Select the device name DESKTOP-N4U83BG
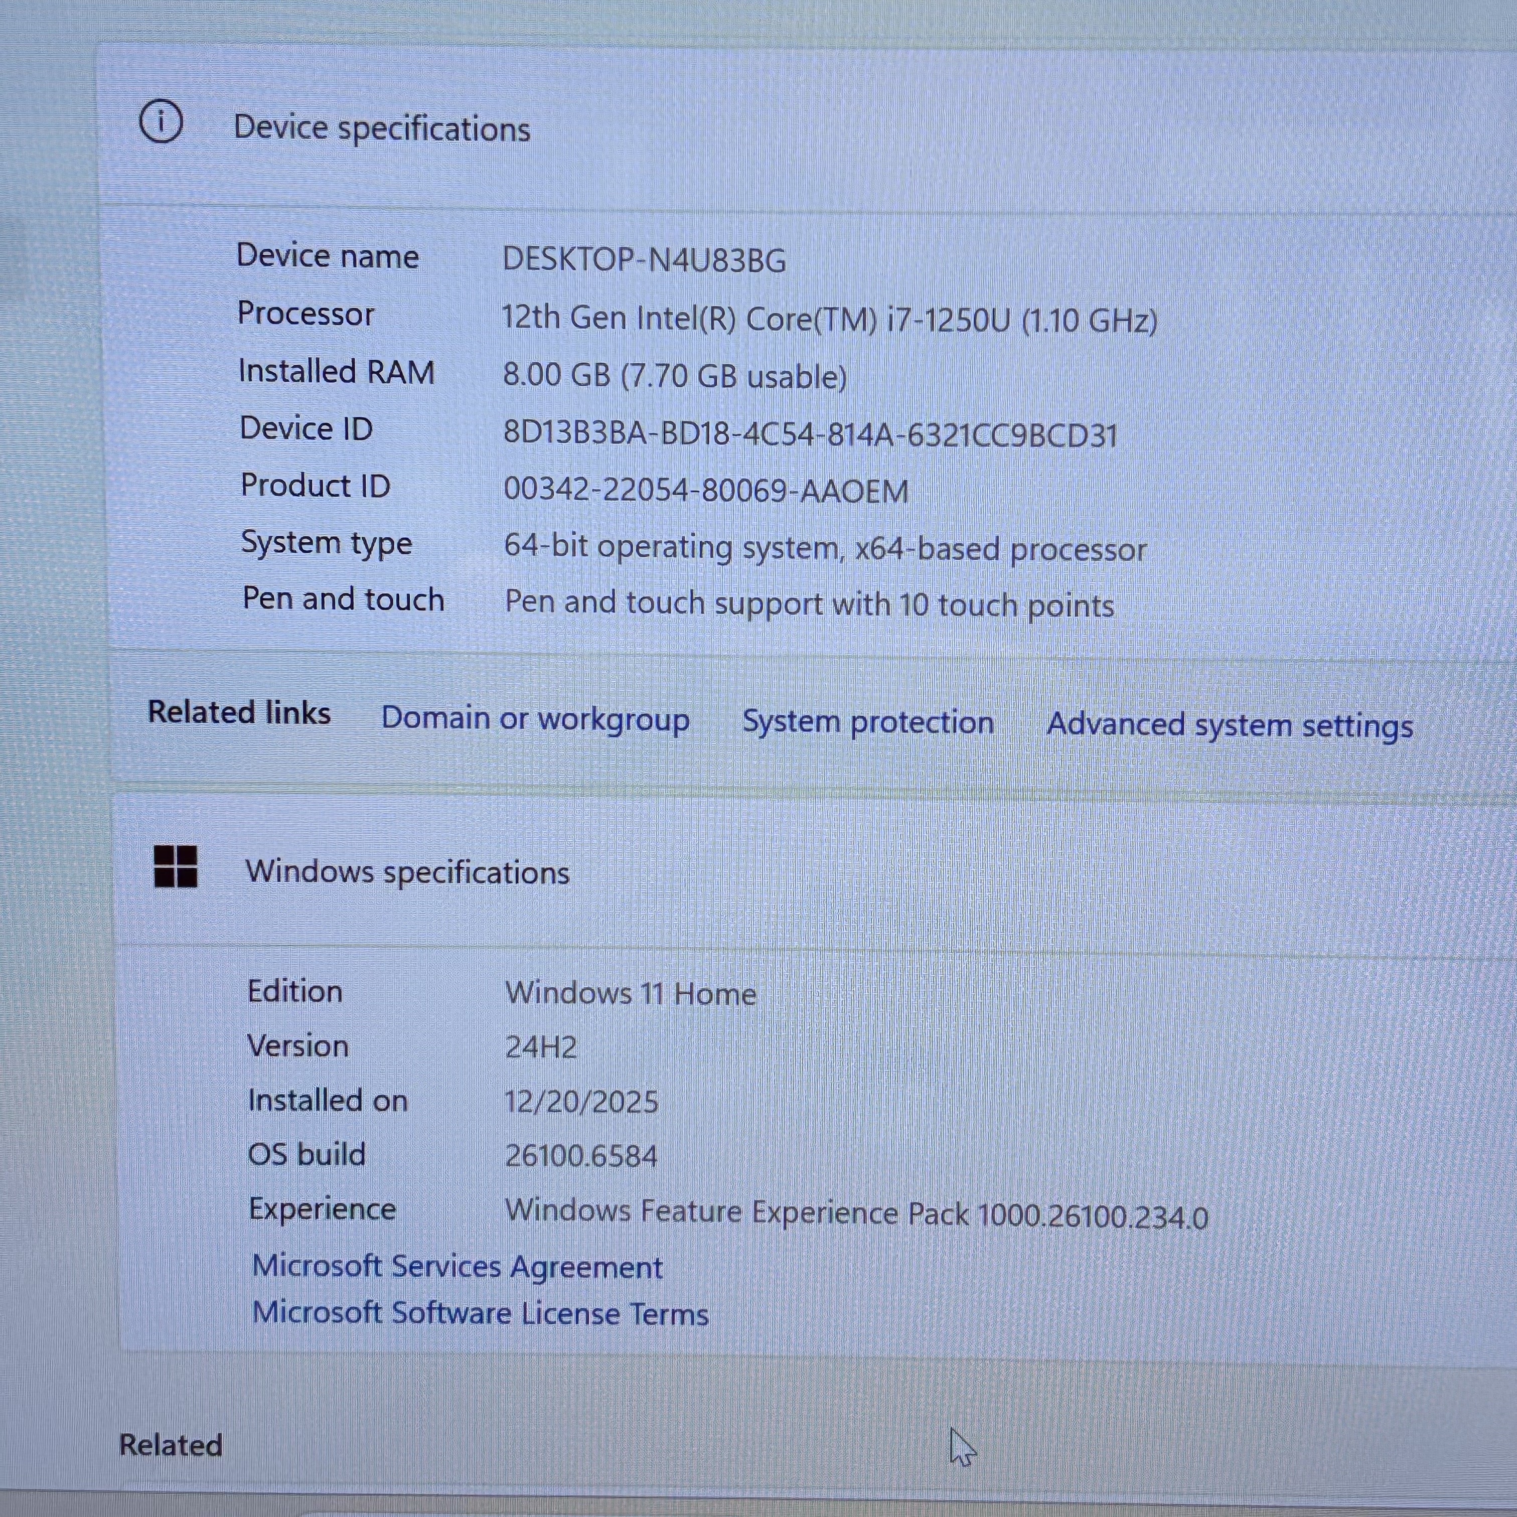This screenshot has width=1517, height=1517. [x=644, y=260]
